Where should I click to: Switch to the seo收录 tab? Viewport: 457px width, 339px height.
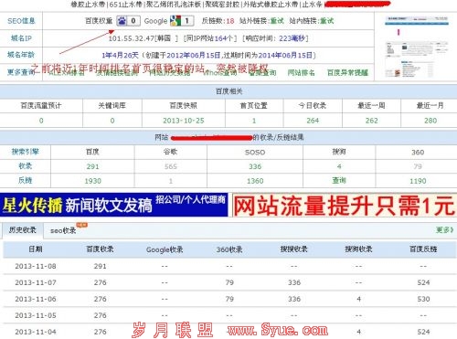coord(63,230)
